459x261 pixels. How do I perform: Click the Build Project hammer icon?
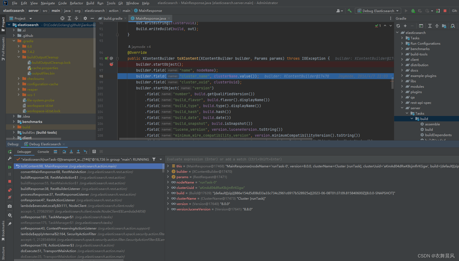(x=349, y=11)
